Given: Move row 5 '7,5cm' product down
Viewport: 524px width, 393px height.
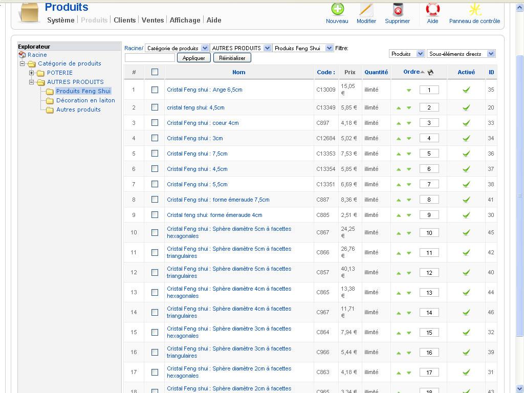Looking at the screenshot, I should pos(409,154).
